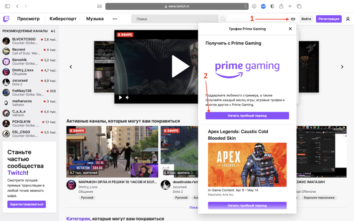
Task: Mute the featured stream player
Action: click(128, 97)
